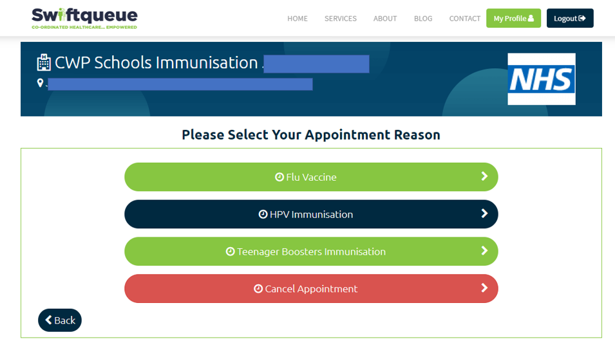The width and height of the screenshot is (615, 348).
Task: Go back using the Back button
Action: point(60,320)
